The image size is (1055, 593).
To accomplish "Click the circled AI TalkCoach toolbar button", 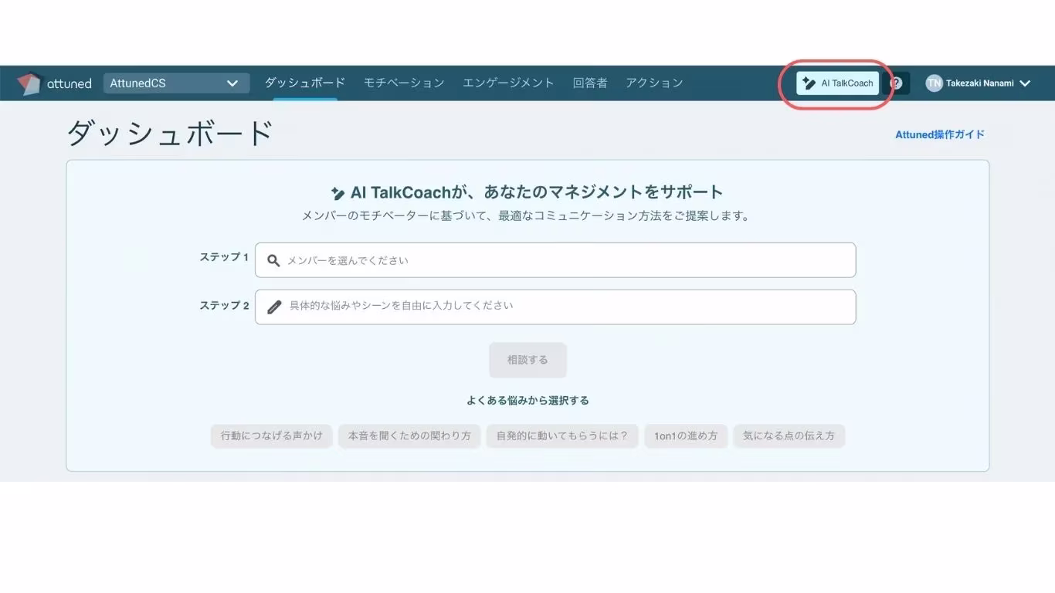I will [x=836, y=83].
